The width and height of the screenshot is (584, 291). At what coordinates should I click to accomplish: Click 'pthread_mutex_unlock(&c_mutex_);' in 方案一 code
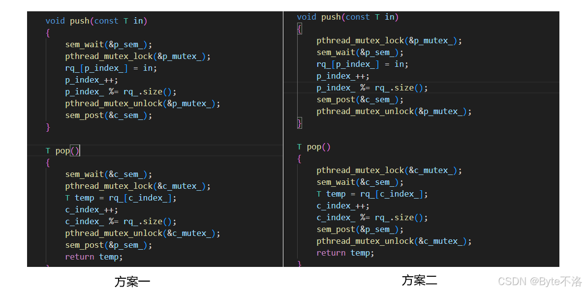click(x=143, y=233)
